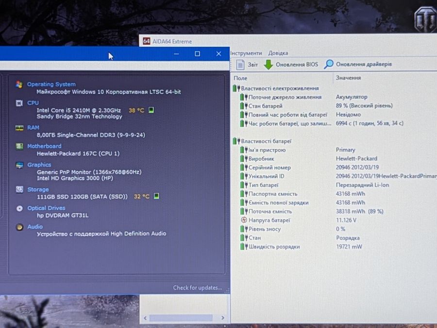Click the left scroll arrow in AIDA64
Screen dimensions: 437x328
click(x=145, y=318)
